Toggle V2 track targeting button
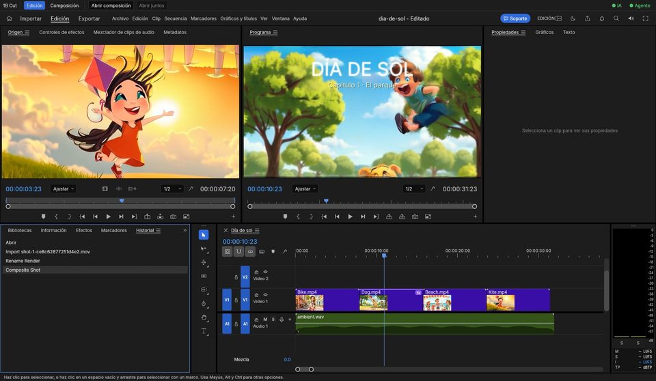656x381 pixels. click(245, 277)
